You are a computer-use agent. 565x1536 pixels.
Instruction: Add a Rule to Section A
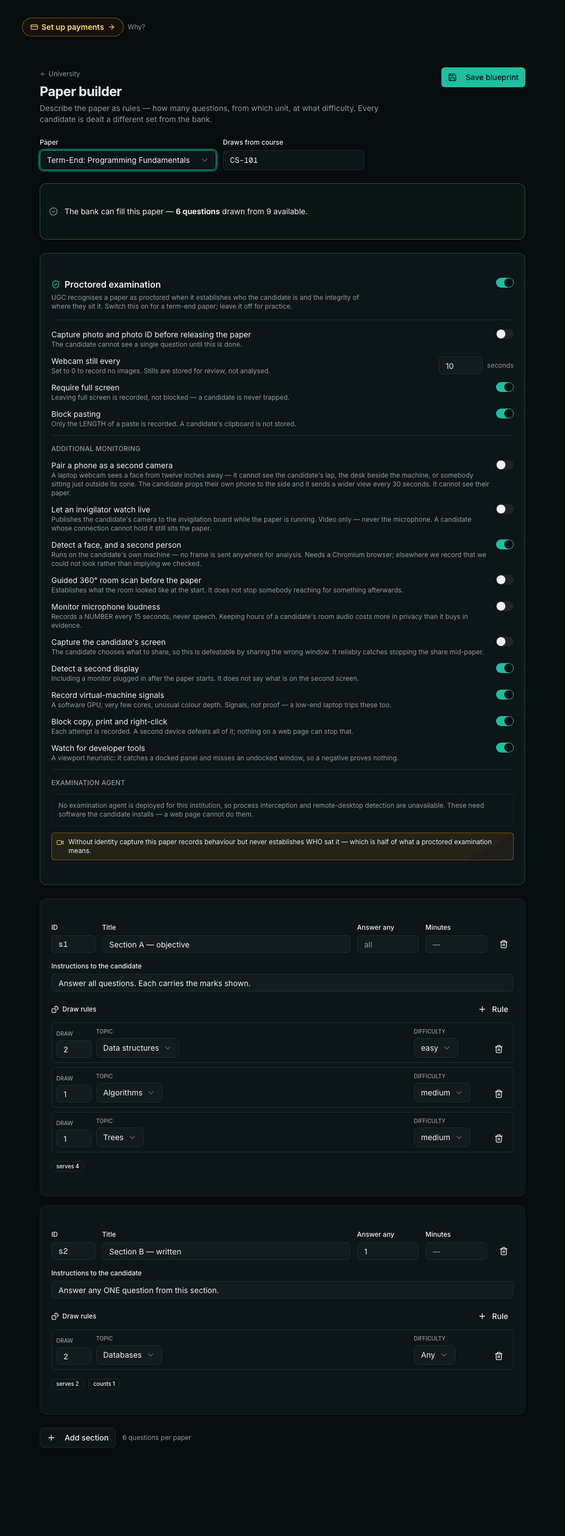tap(493, 1009)
